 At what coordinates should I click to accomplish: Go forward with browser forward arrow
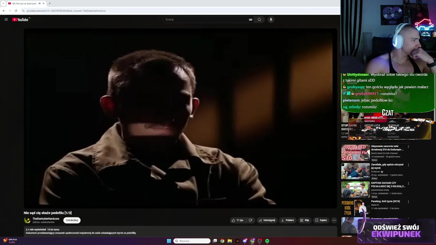click(10, 11)
